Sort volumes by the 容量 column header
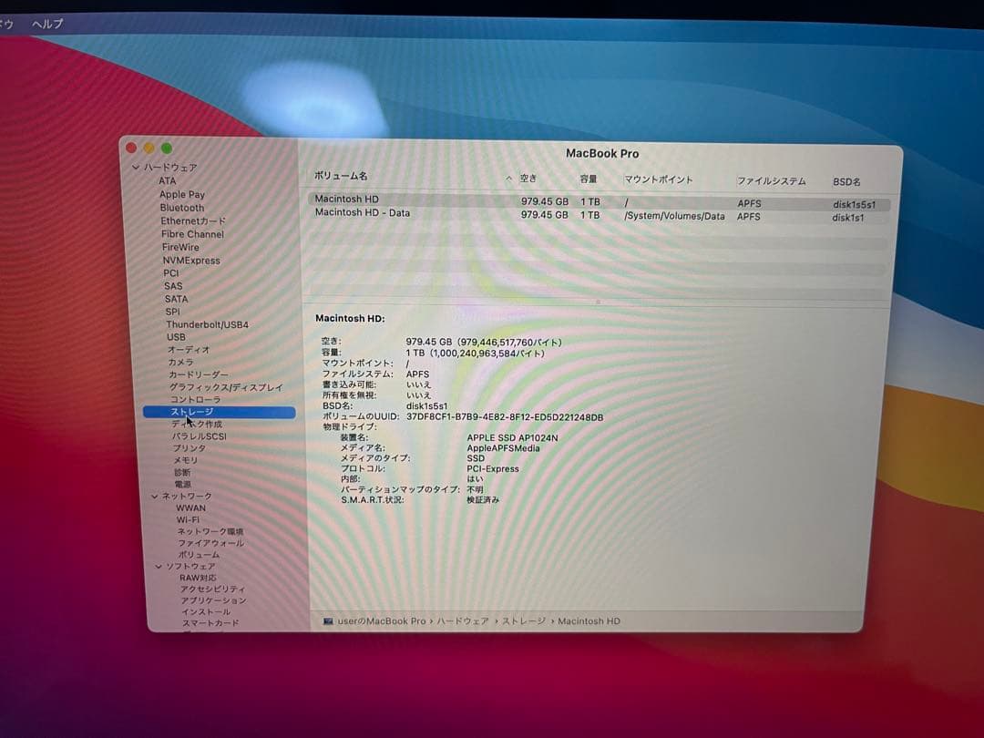984x738 pixels. coord(589,179)
